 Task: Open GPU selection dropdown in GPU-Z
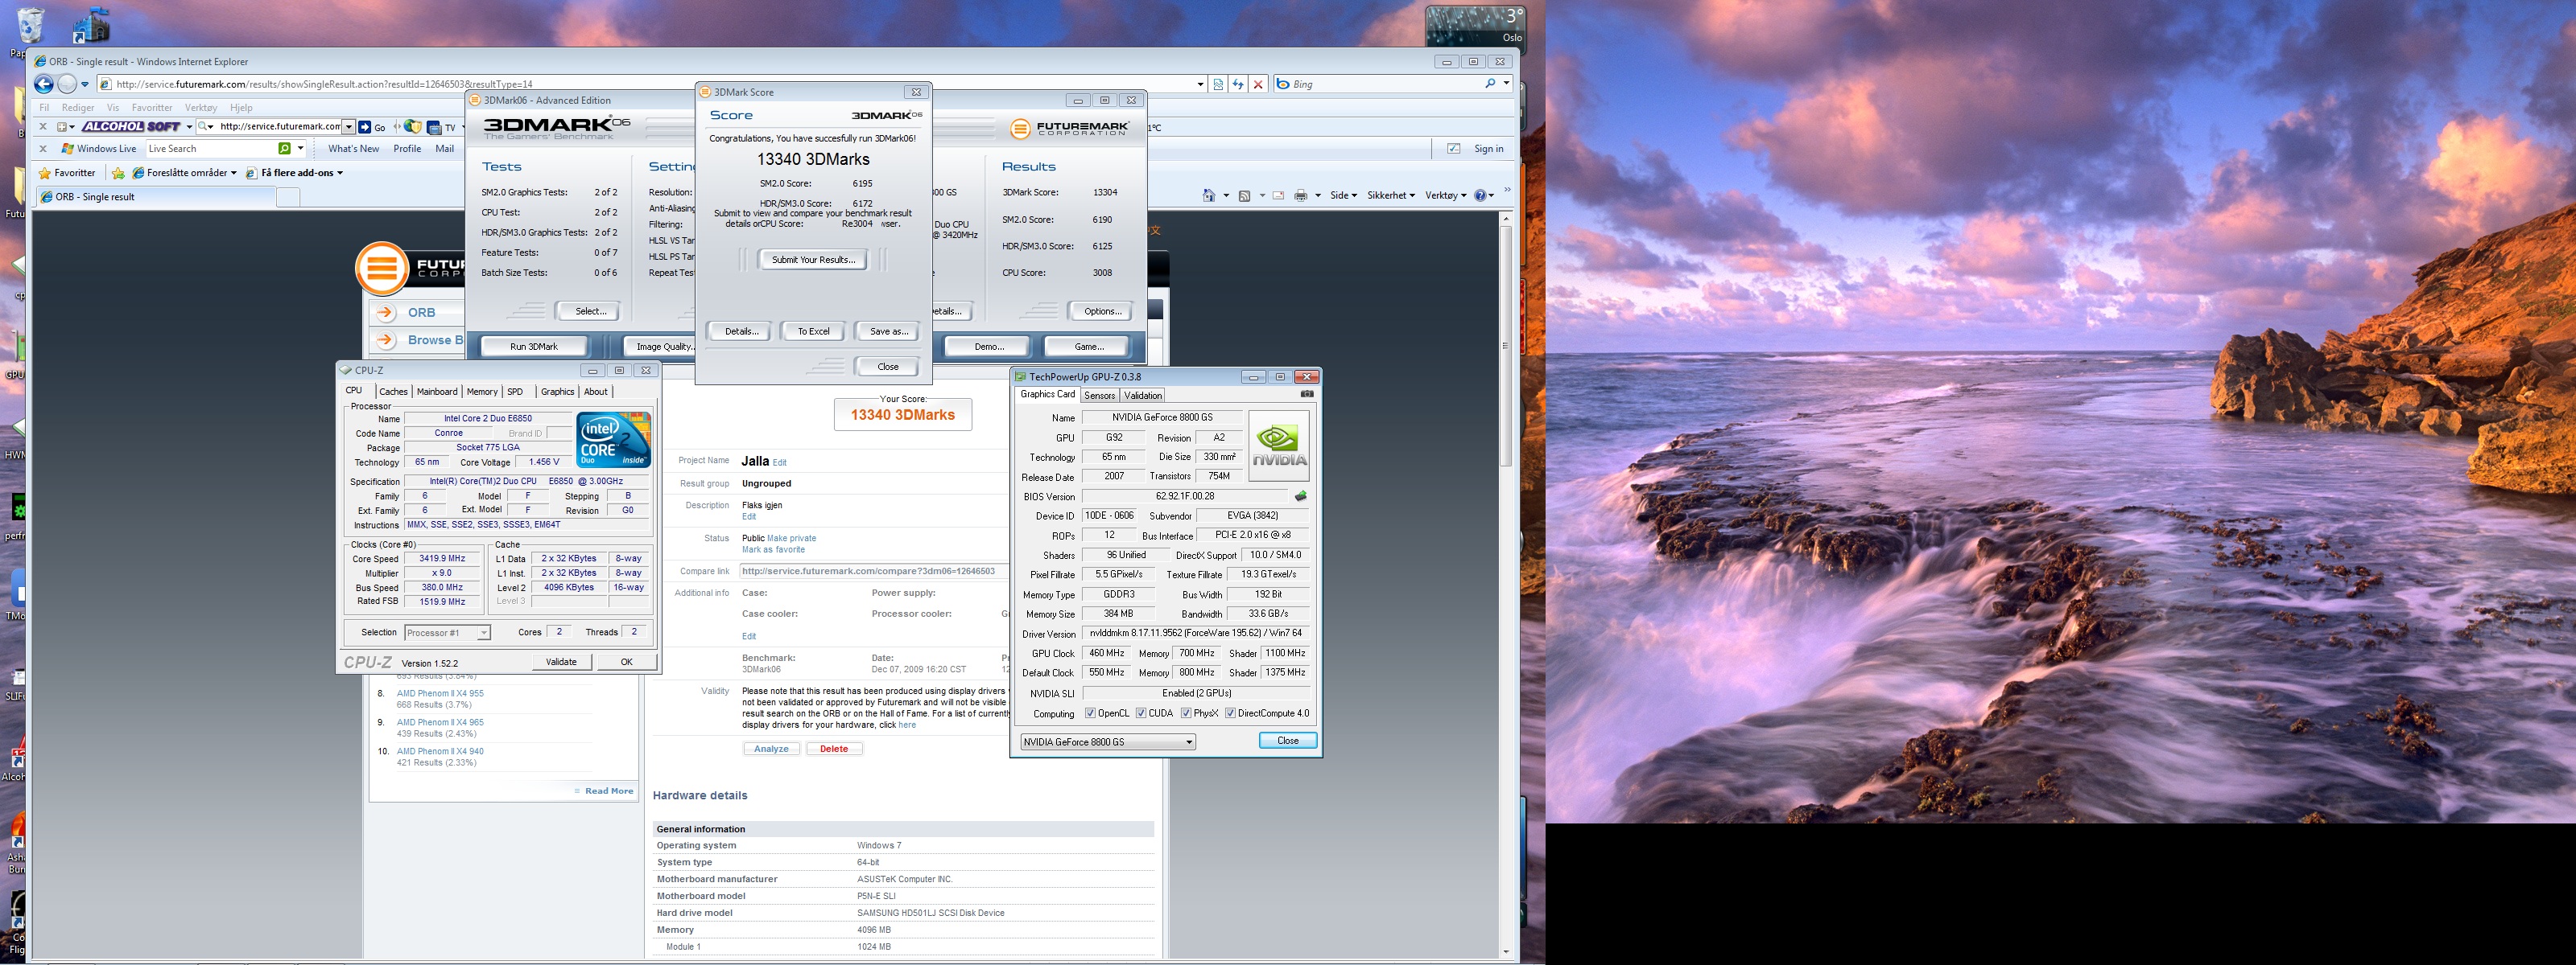pyautogui.click(x=1108, y=742)
